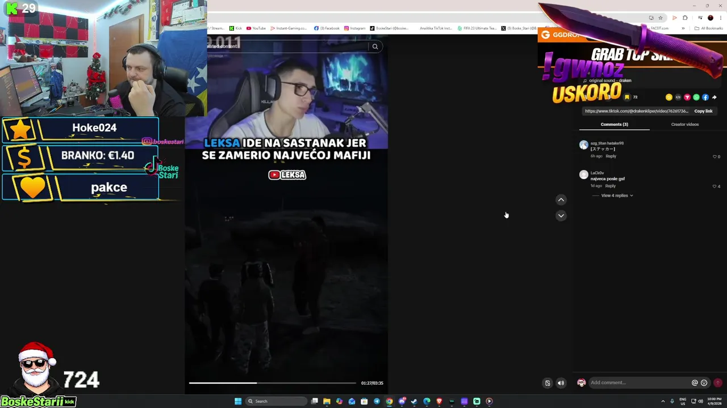This screenshot has width=727, height=408.
Task: Expand the bookmarks overflow chevron
Action: coord(683,28)
